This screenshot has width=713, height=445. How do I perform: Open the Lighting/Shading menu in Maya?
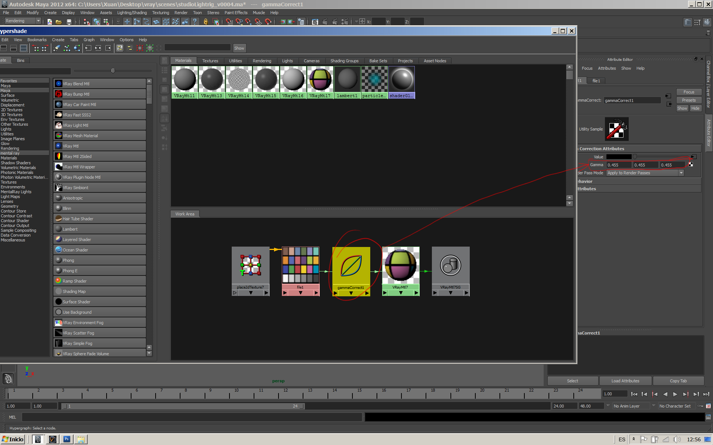click(x=132, y=13)
